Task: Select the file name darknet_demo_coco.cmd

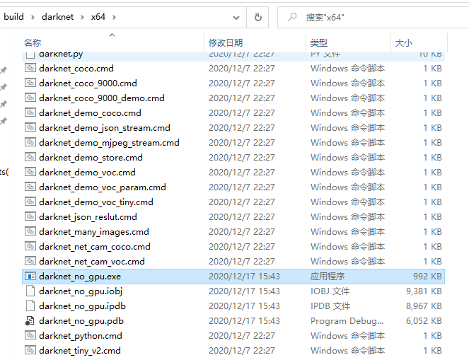Action: [90, 113]
